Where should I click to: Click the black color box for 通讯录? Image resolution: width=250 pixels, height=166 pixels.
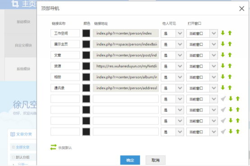coord(86,88)
